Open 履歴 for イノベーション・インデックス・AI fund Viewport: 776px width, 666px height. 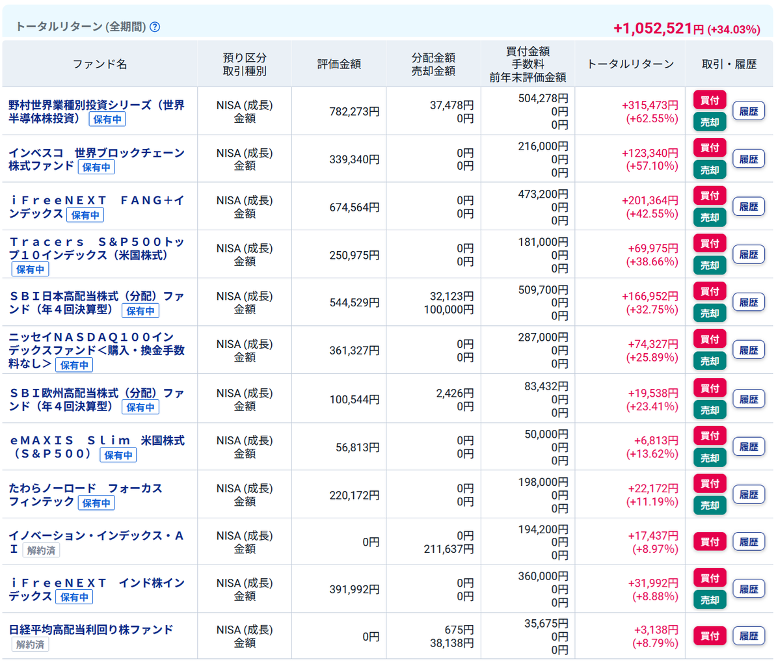coord(748,542)
